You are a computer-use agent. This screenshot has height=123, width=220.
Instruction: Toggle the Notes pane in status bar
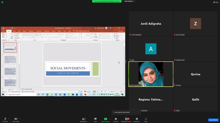(x=80, y=92)
